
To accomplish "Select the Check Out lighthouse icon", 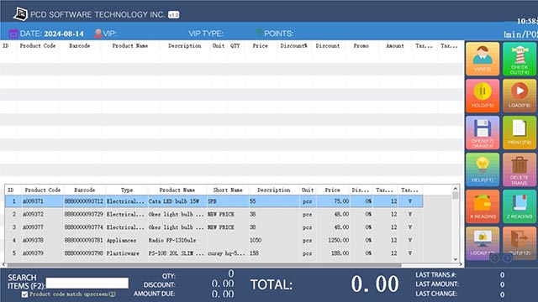I will pyautogui.click(x=520, y=59).
